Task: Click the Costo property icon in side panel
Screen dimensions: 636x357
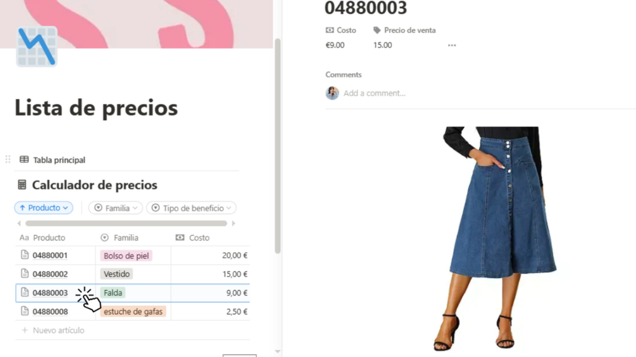Action: (330, 30)
